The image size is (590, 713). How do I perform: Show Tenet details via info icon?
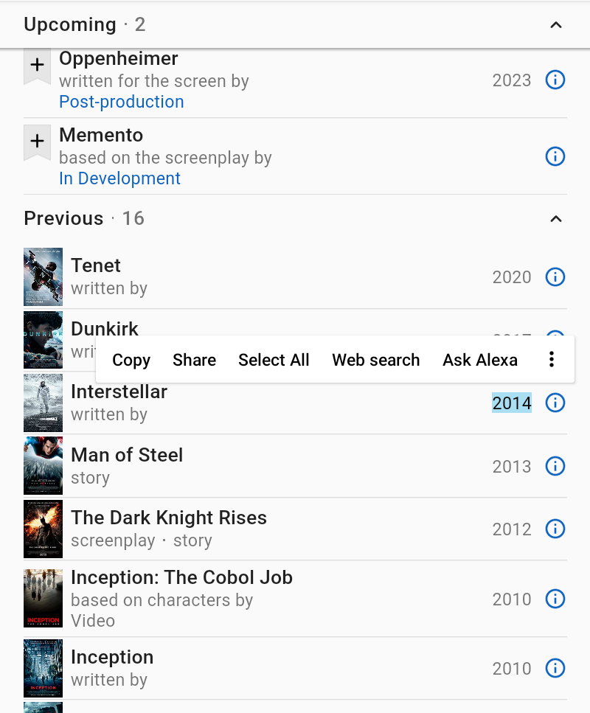(x=555, y=276)
